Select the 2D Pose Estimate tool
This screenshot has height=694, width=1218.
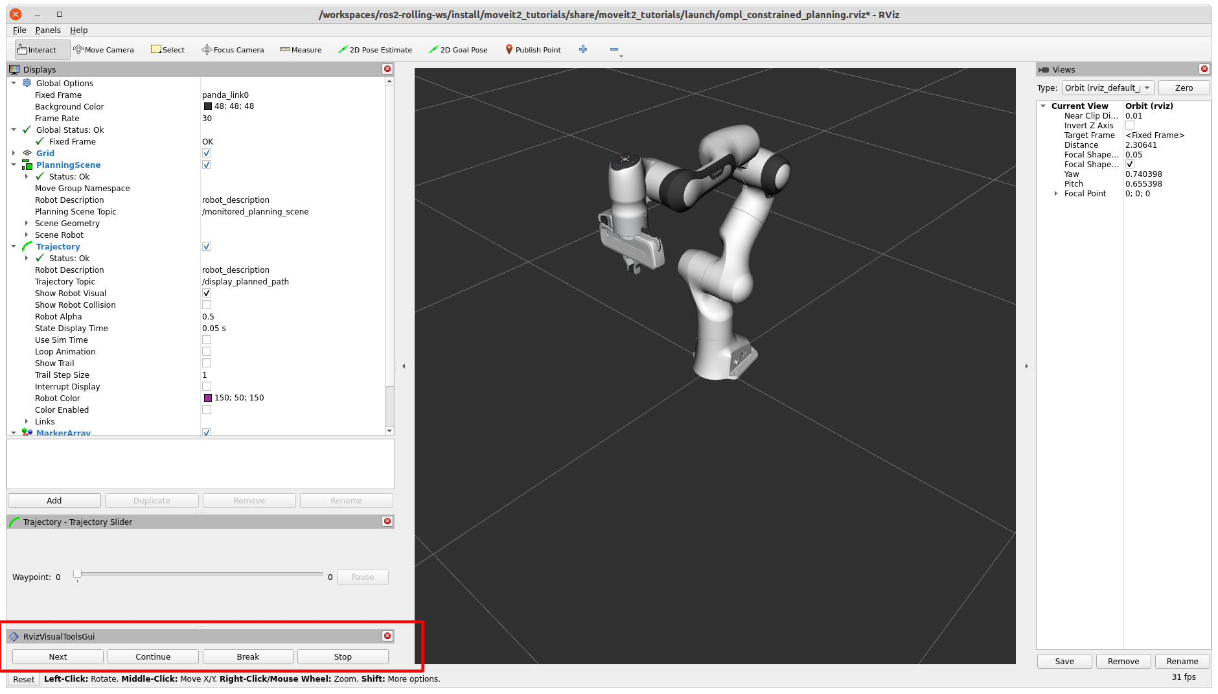pyautogui.click(x=375, y=50)
